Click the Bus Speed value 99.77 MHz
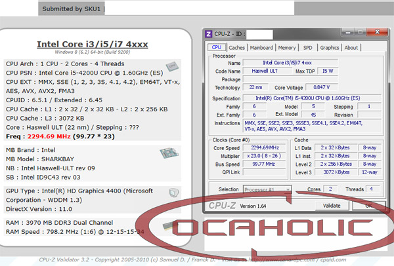The image size is (394, 266). pyautogui.click(x=265, y=164)
